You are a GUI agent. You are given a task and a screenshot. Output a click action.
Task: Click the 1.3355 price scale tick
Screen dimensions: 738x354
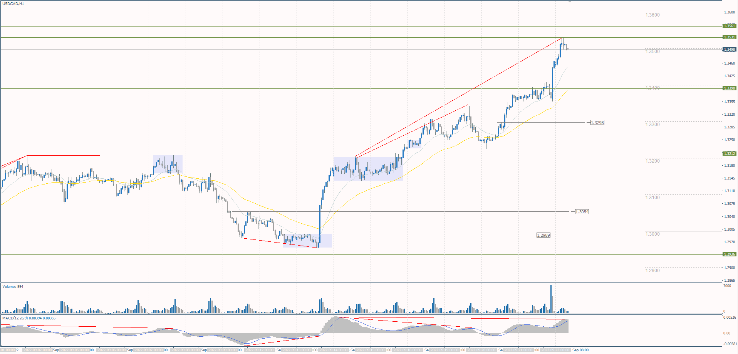point(730,102)
